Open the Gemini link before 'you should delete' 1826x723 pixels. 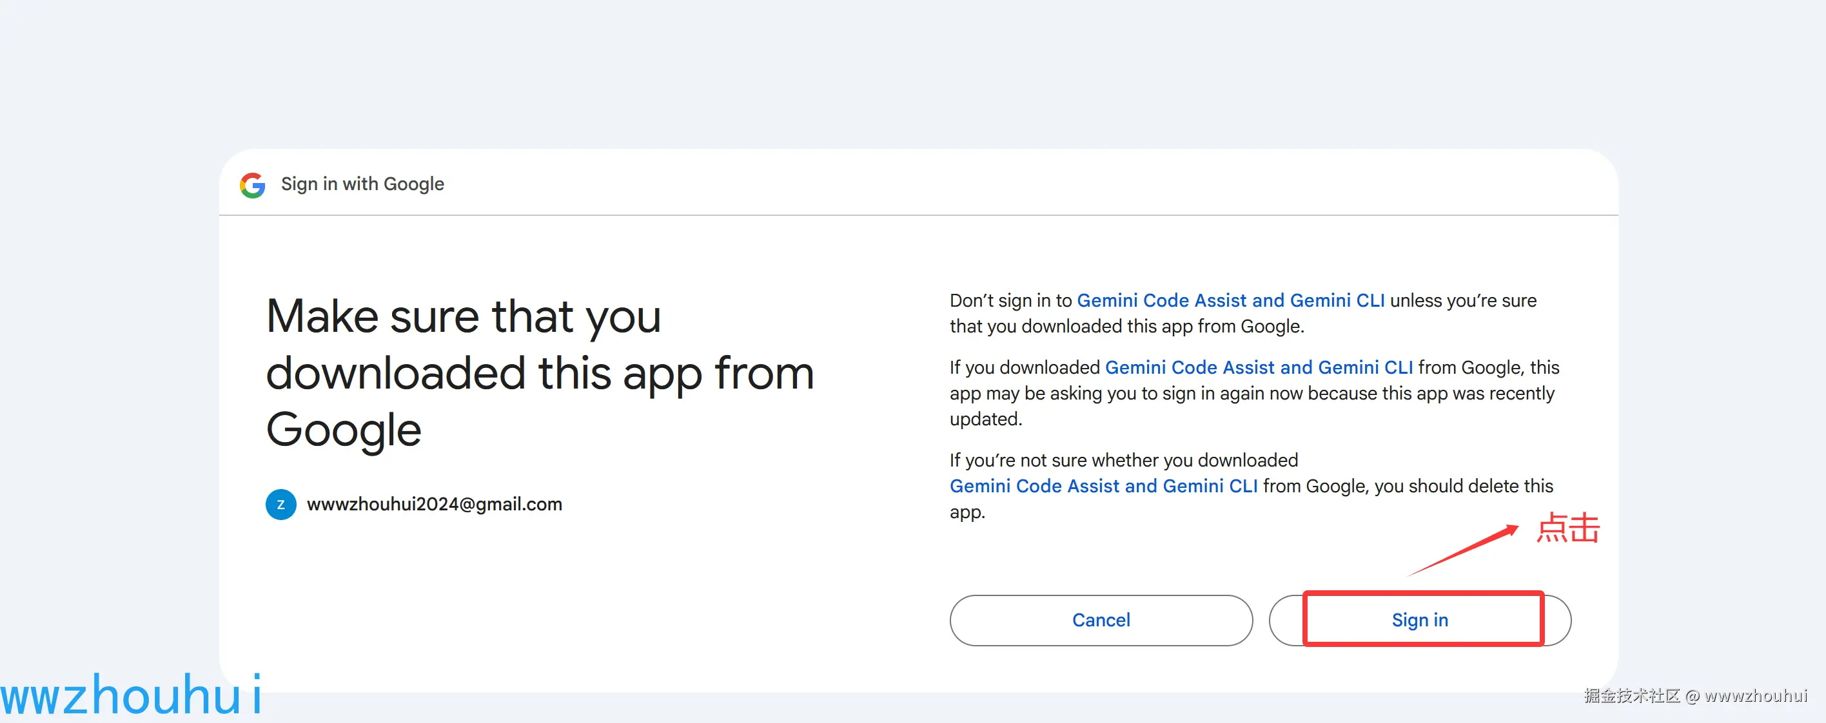tap(1104, 486)
